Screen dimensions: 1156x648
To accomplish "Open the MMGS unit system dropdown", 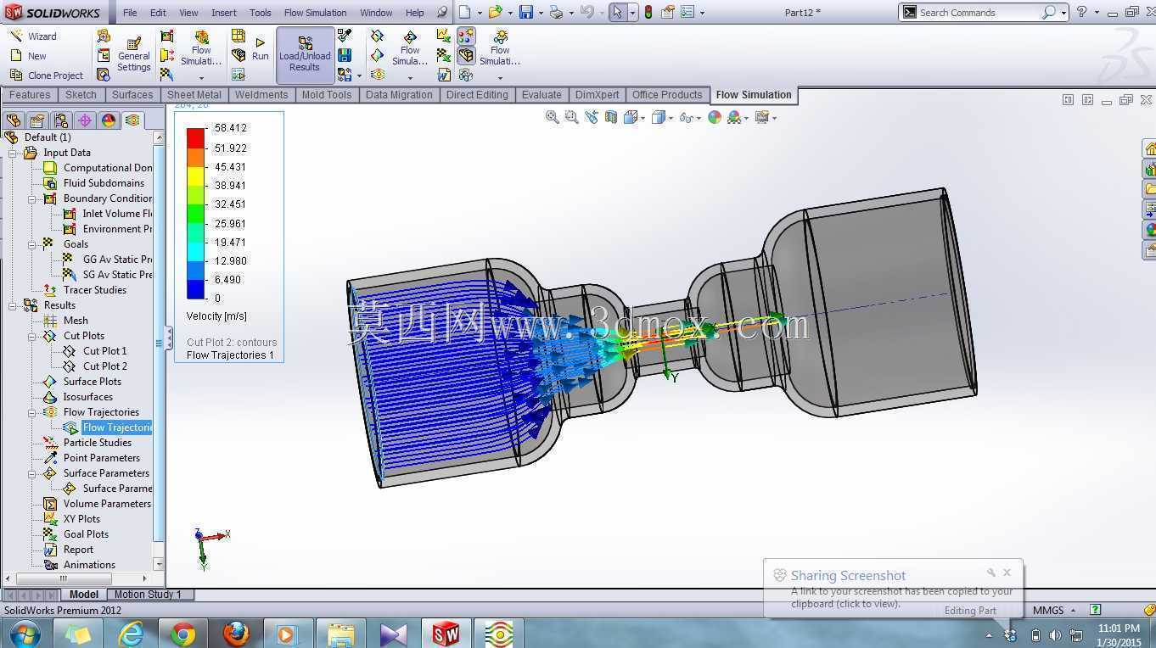I will (1054, 610).
